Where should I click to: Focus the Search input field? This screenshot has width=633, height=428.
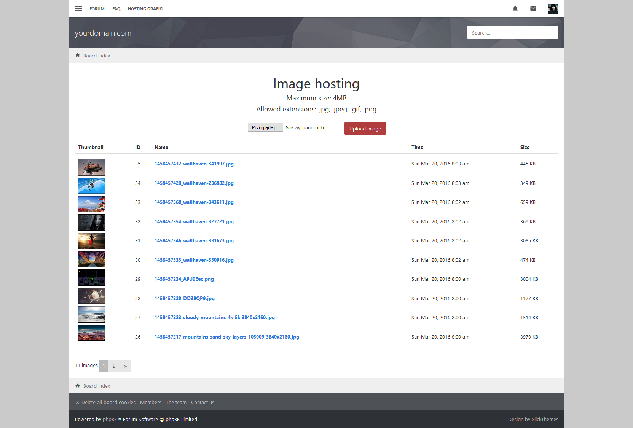coord(512,33)
